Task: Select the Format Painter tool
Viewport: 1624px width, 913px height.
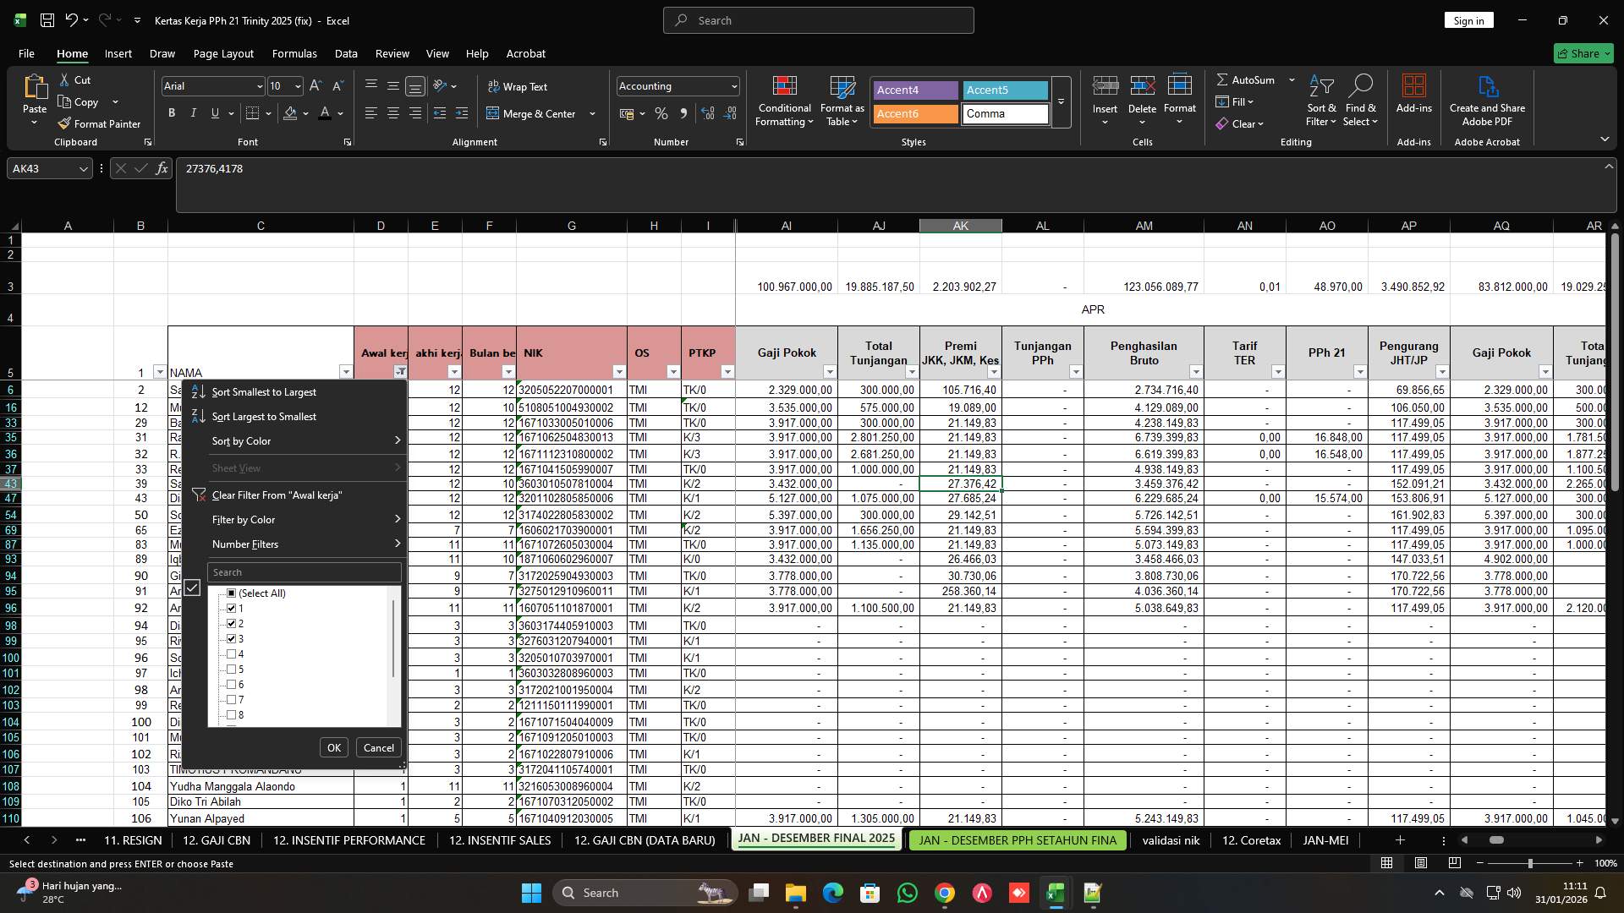Action: pos(99,123)
